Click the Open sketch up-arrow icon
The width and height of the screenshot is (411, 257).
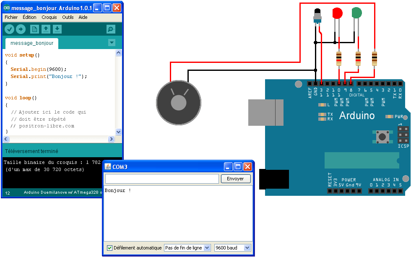click(x=46, y=29)
